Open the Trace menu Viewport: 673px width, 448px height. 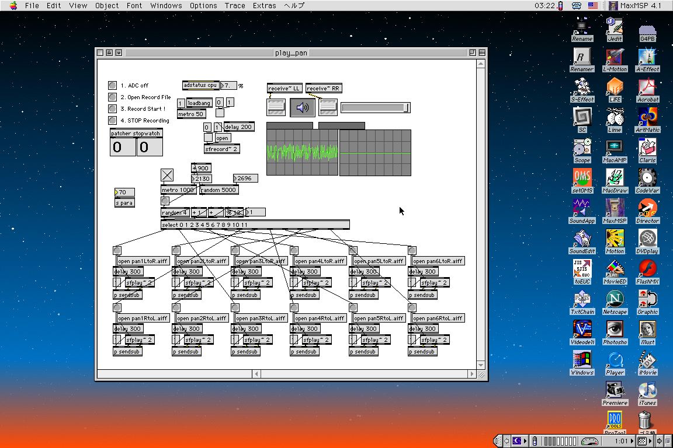click(x=235, y=5)
